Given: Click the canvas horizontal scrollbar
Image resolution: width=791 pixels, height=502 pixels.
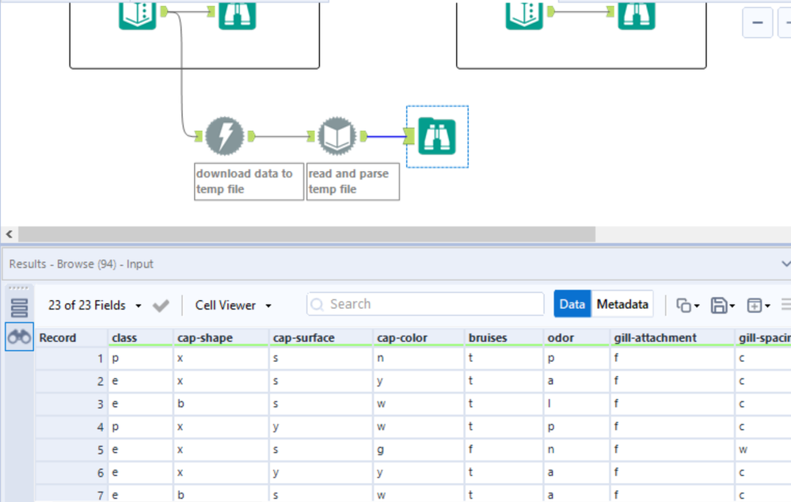Looking at the screenshot, I should 306,234.
